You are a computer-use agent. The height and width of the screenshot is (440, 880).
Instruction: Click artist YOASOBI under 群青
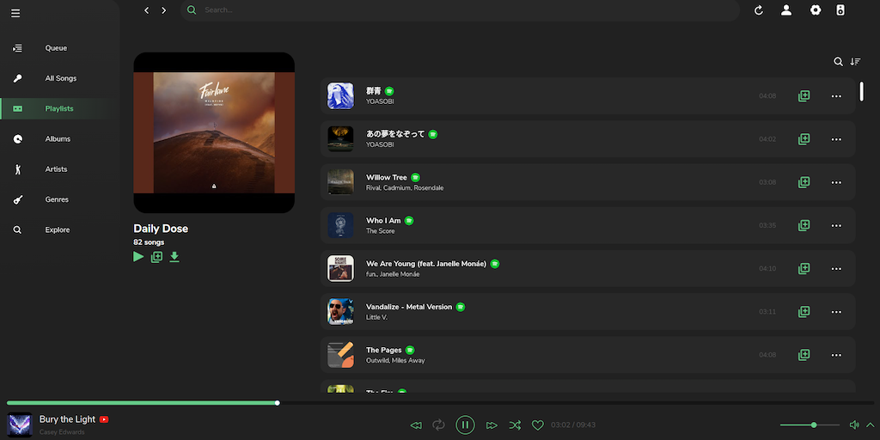[380, 101]
